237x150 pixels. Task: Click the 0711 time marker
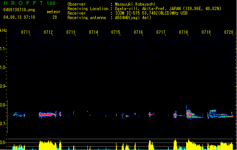coord(25,32)
